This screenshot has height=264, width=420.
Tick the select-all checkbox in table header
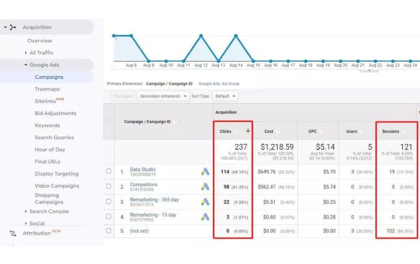pyautogui.click(x=109, y=121)
